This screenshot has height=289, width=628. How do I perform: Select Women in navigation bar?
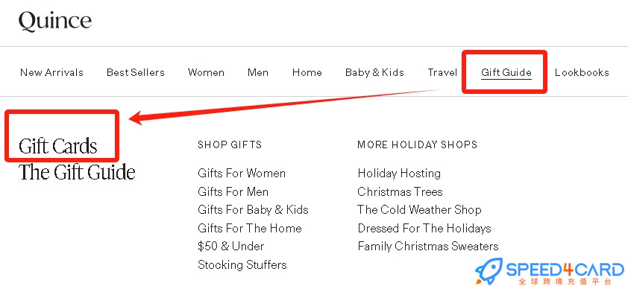[206, 72]
